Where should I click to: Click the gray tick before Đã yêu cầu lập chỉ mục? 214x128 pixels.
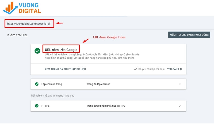pyautogui.click(x=136, y=69)
